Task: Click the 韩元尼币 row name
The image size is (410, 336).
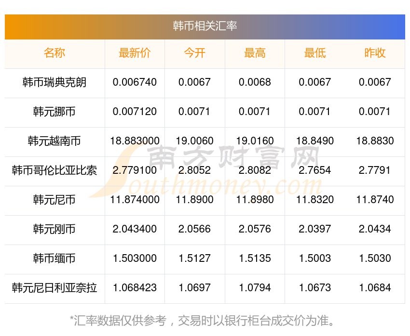Action: coord(55,200)
